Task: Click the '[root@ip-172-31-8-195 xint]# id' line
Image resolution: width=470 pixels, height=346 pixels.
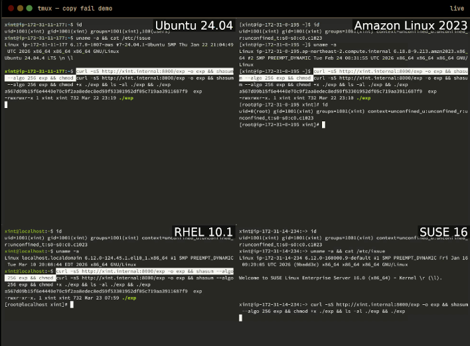Action: [x=283, y=105]
